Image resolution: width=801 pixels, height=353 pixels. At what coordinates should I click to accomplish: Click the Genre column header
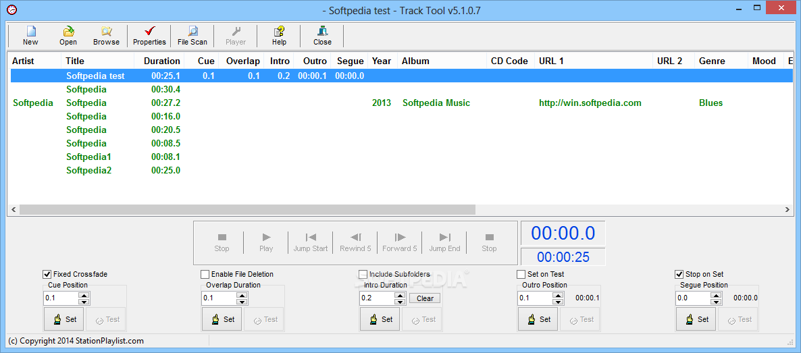(x=721, y=61)
